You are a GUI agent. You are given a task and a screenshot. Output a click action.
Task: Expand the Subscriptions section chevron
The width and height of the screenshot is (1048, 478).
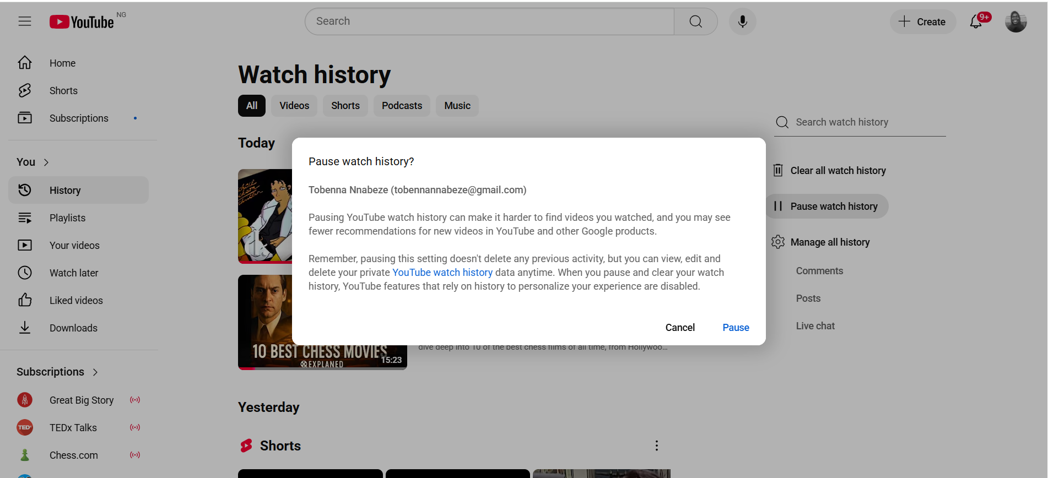95,372
